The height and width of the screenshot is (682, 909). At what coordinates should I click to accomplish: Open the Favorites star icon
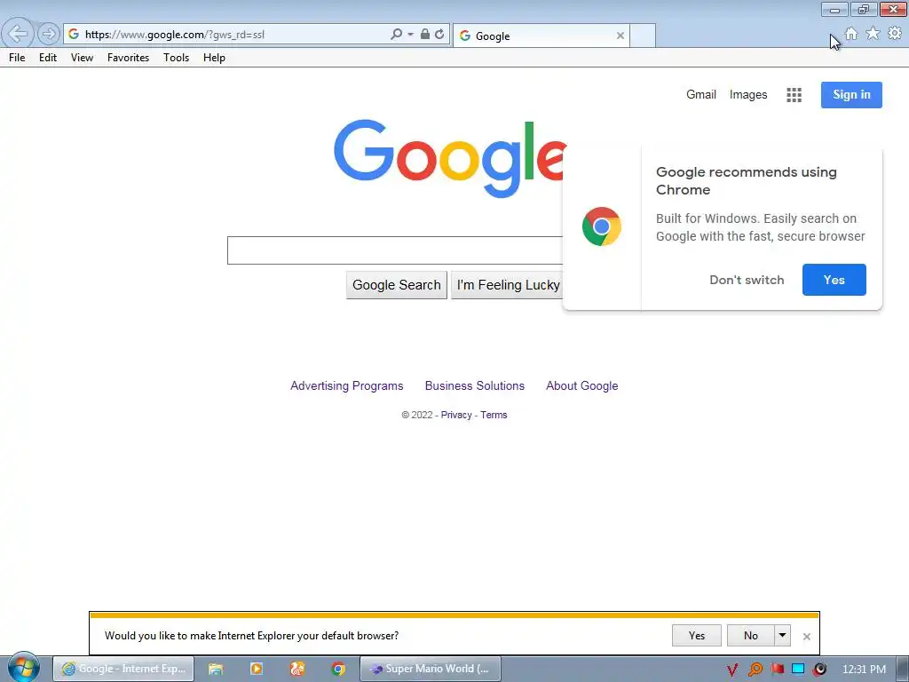pos(873,34)
